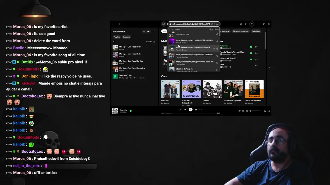The width and height of the screenshot is (330, 185).
Task: Adjust the volume slider
Action: [257, 111]
